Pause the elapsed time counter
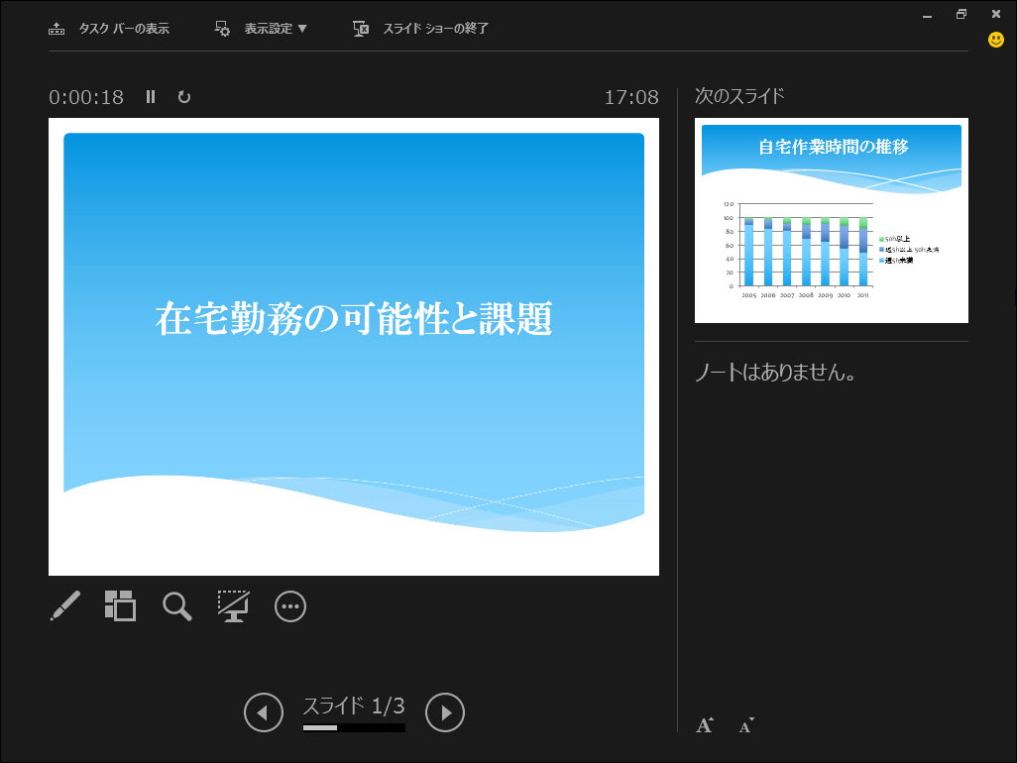1017x763 pixels. point(150,97)
